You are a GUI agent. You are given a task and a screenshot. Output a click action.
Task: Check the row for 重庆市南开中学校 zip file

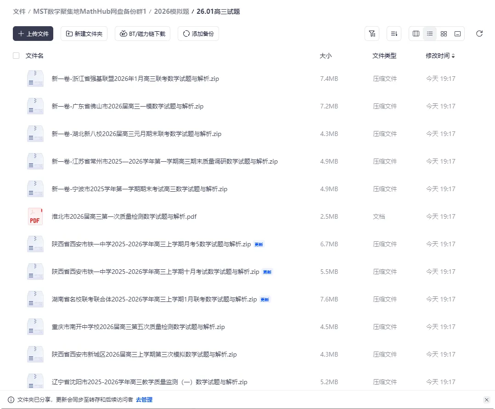(x=15, y=327)
